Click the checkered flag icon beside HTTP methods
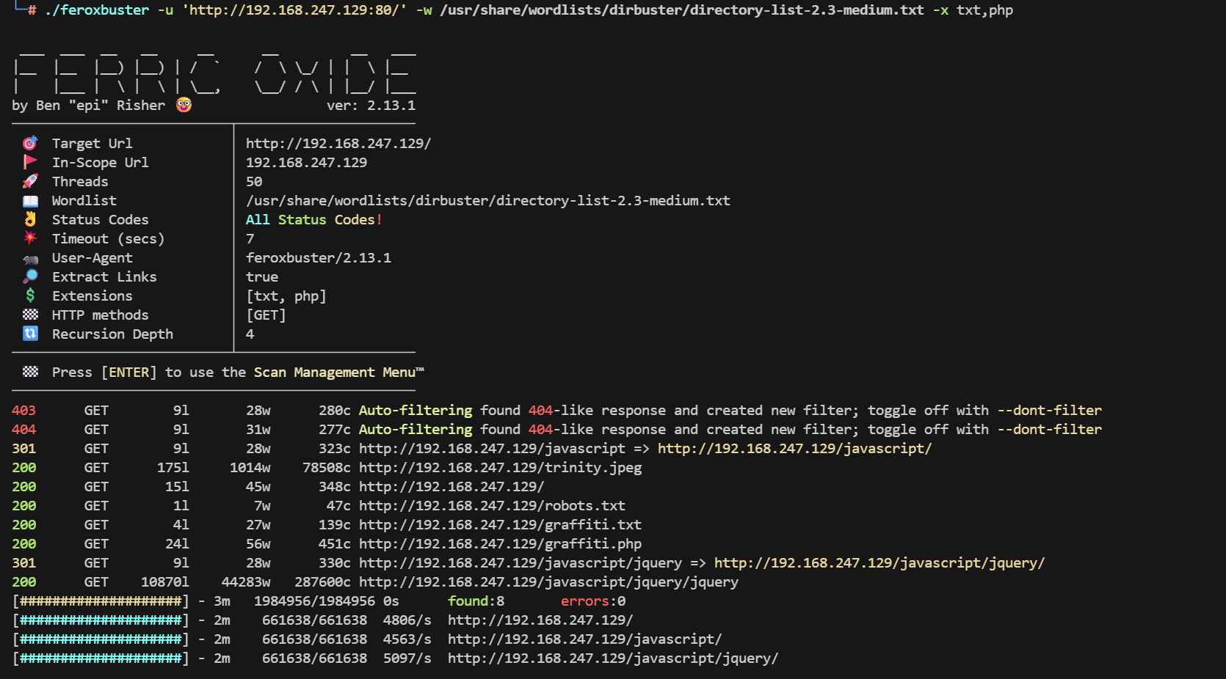This screenshot has height=679, width=1226. click(x=30, y=315)
